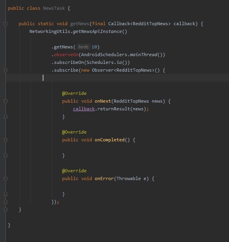Click the RedditTopNews parameter type in onNext
This screenshot has height=242, width=229.
[131, 101]
